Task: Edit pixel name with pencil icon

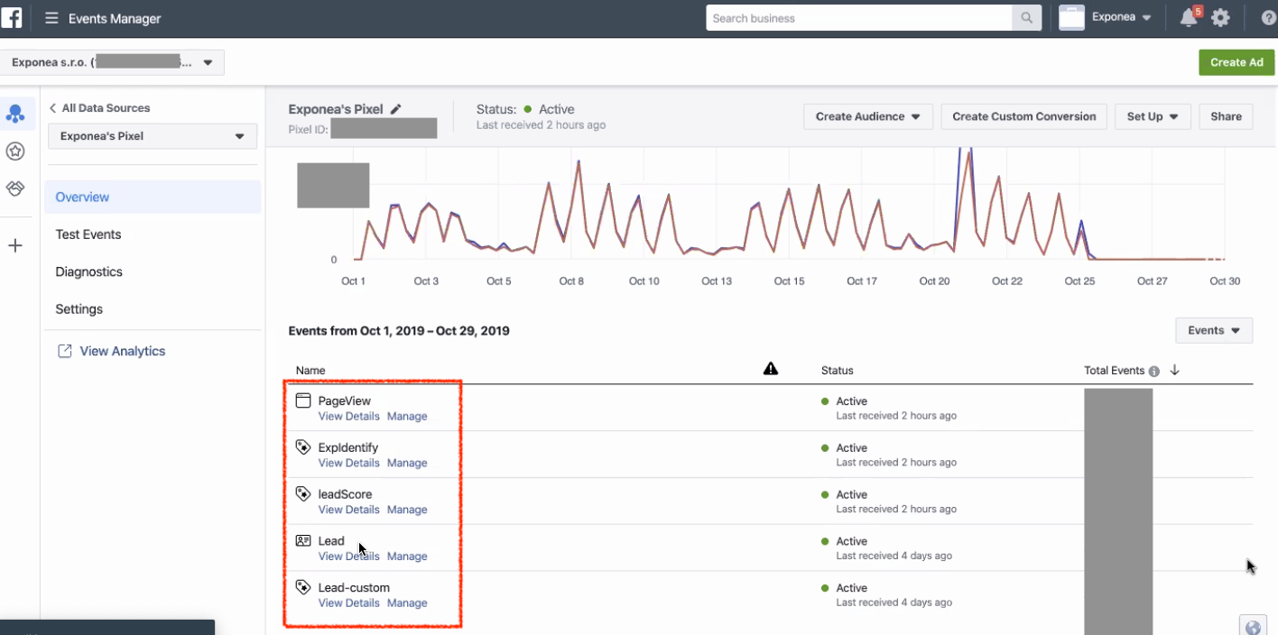Action: [x=395, y=109]
